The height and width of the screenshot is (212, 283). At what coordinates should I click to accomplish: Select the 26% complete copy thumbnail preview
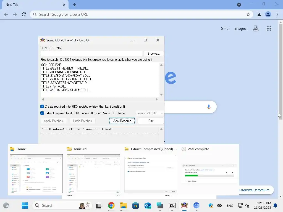coord(209,173)
